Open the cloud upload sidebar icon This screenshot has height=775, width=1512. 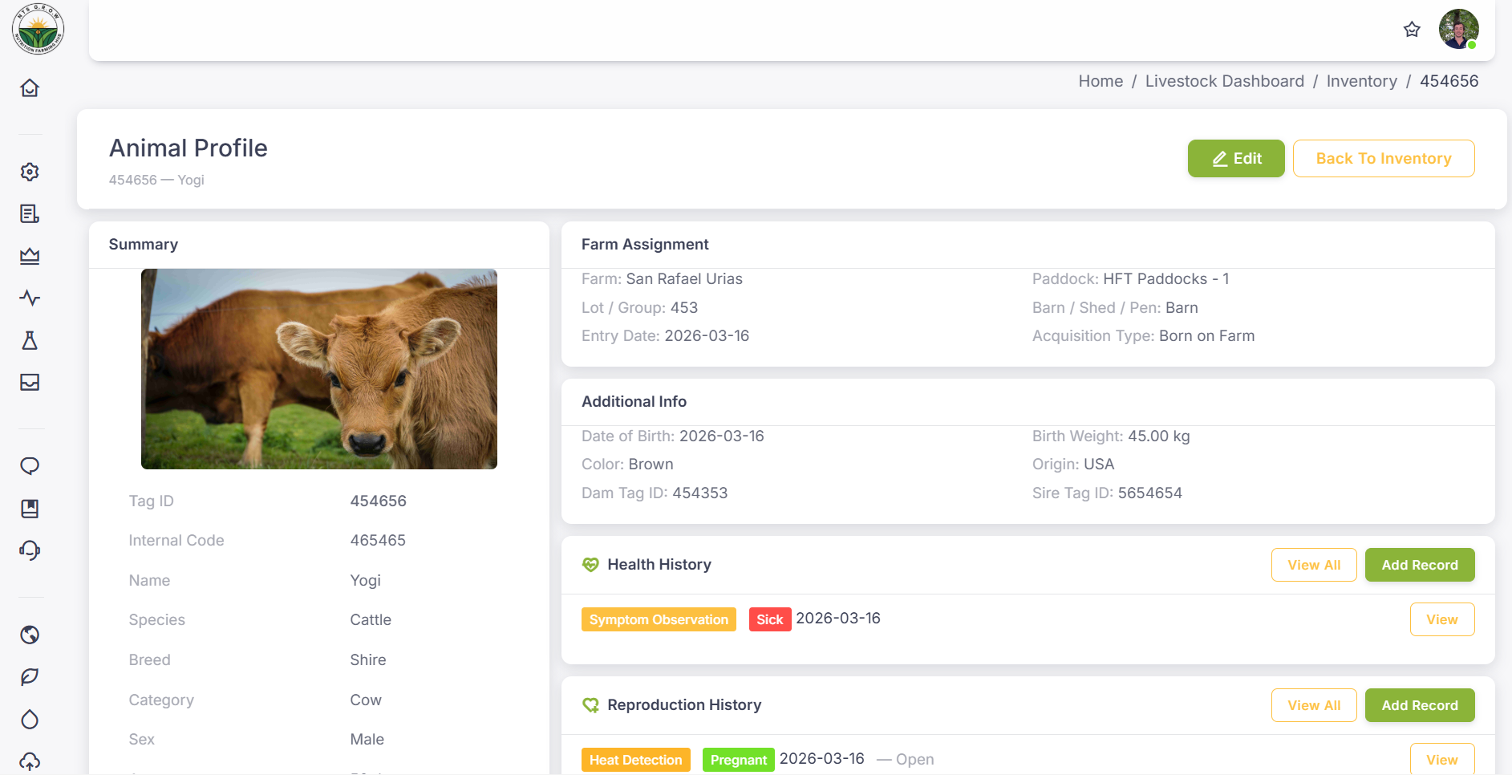click(x=30, y=761)
